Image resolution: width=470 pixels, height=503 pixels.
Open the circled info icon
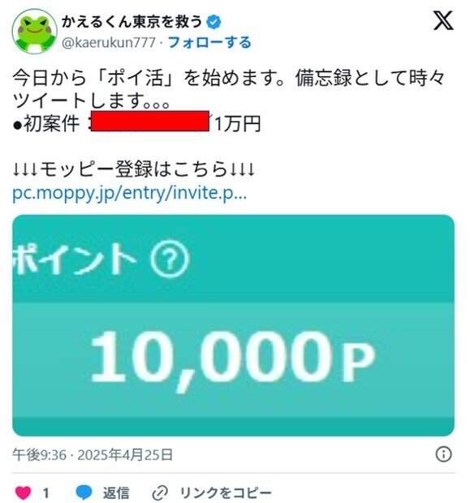[444, 454]
